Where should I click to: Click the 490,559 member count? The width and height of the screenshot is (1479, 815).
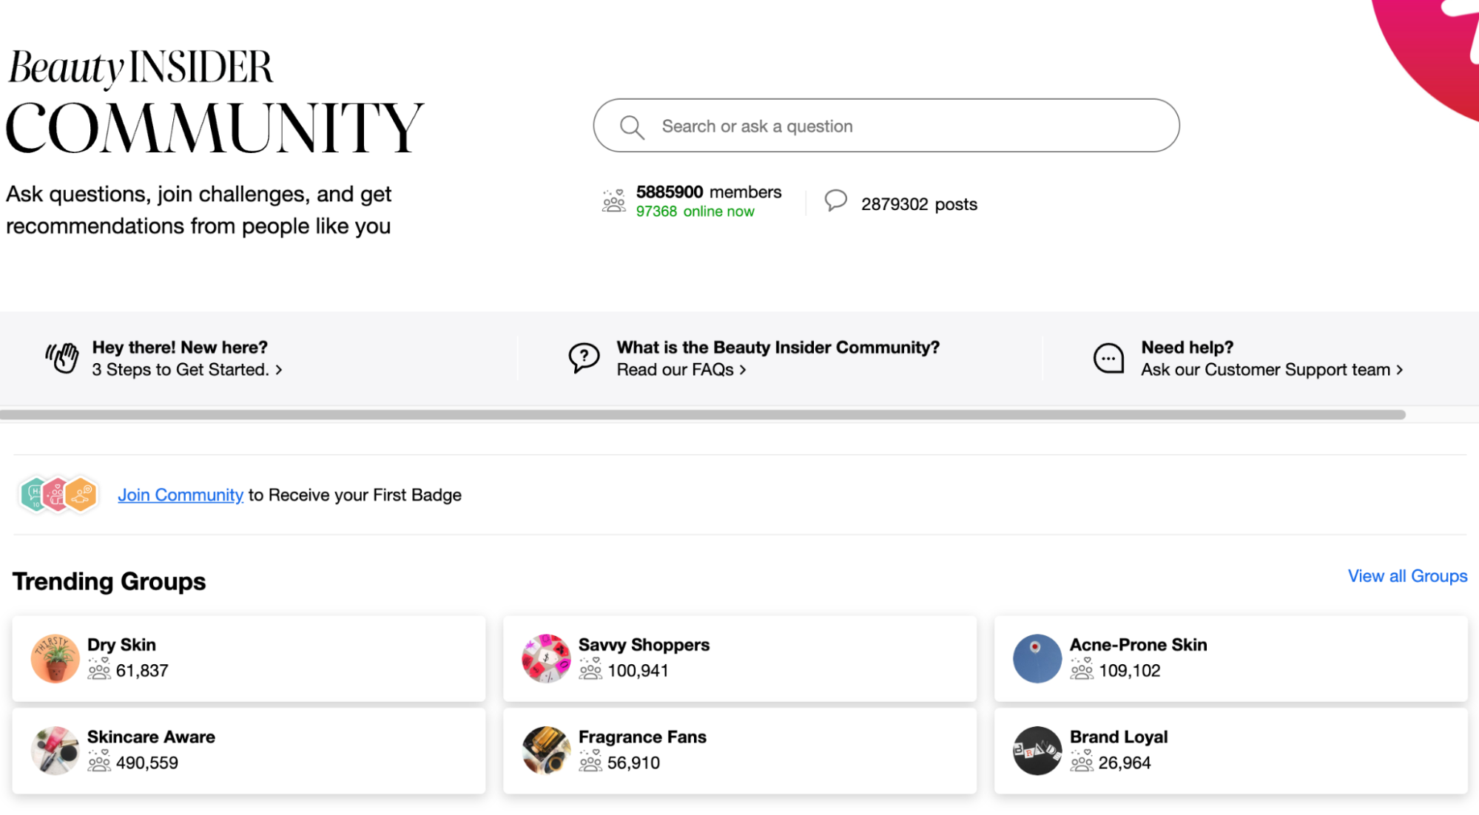(x=146, y=762)
